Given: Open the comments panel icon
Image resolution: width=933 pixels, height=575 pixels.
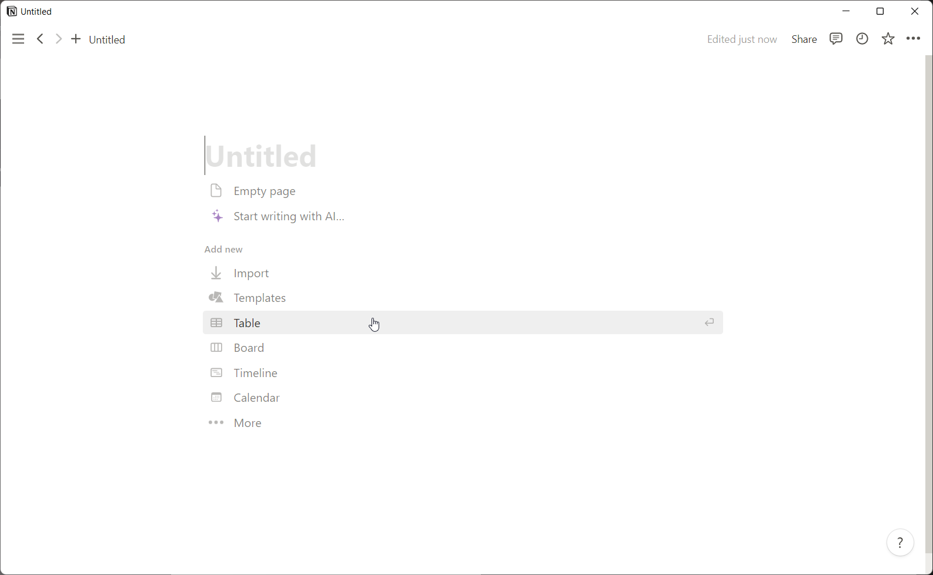Looking at the screenshot, I should coord(836,39).
